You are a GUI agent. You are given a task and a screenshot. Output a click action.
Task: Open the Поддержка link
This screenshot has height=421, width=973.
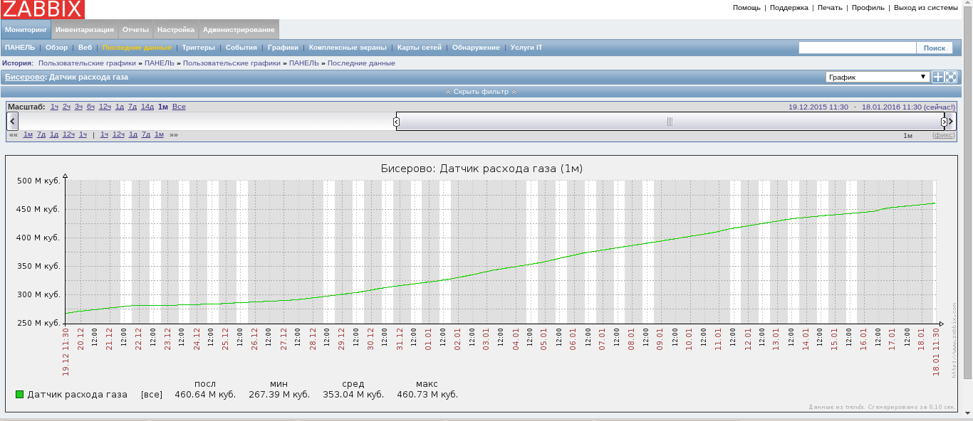pos(789,8)
